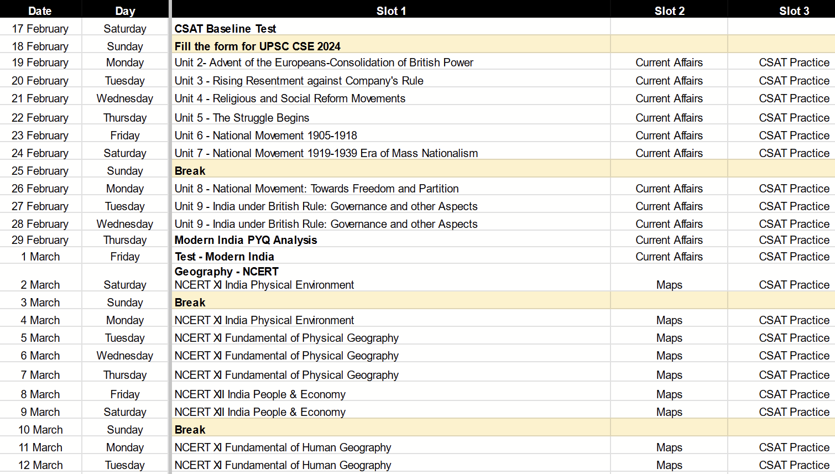835x474 pixels.
Task: Click the Slot 2 column header
Action: 669,9
